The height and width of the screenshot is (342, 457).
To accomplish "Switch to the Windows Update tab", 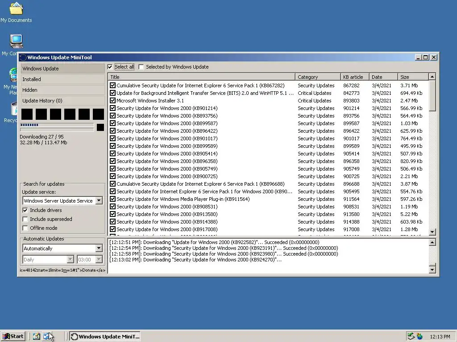I will (x=62, y=69).
